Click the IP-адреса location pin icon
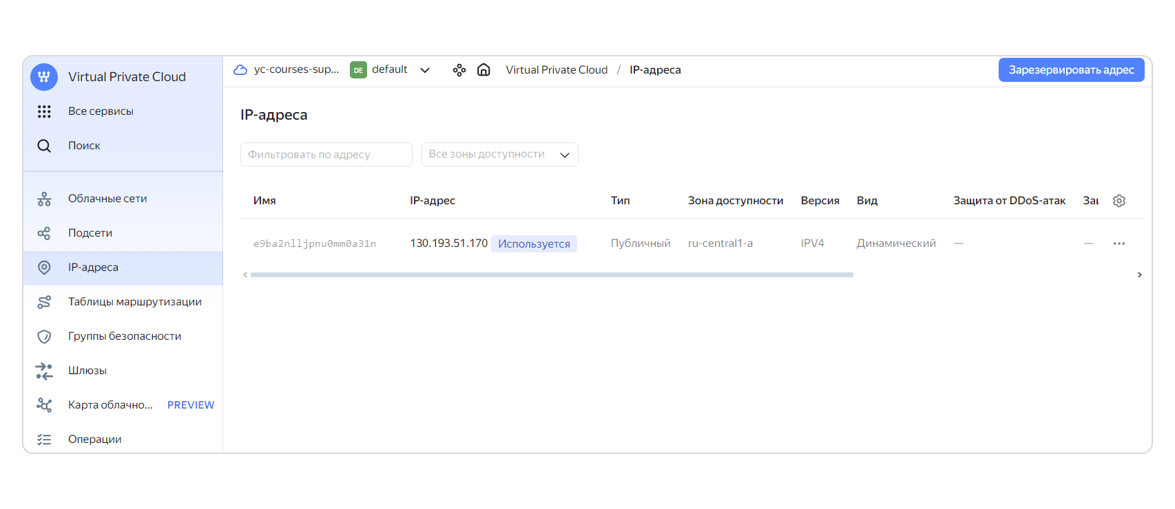1175x509 pixels. pos(44,268)
